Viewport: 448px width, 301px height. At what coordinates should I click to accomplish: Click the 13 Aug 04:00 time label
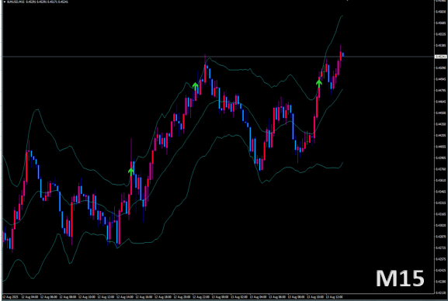click(x=259, y=297)
